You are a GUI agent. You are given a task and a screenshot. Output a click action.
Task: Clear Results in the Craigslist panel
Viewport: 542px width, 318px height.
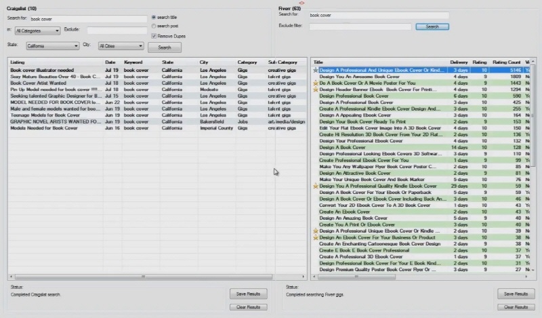(x=248, y=307)
